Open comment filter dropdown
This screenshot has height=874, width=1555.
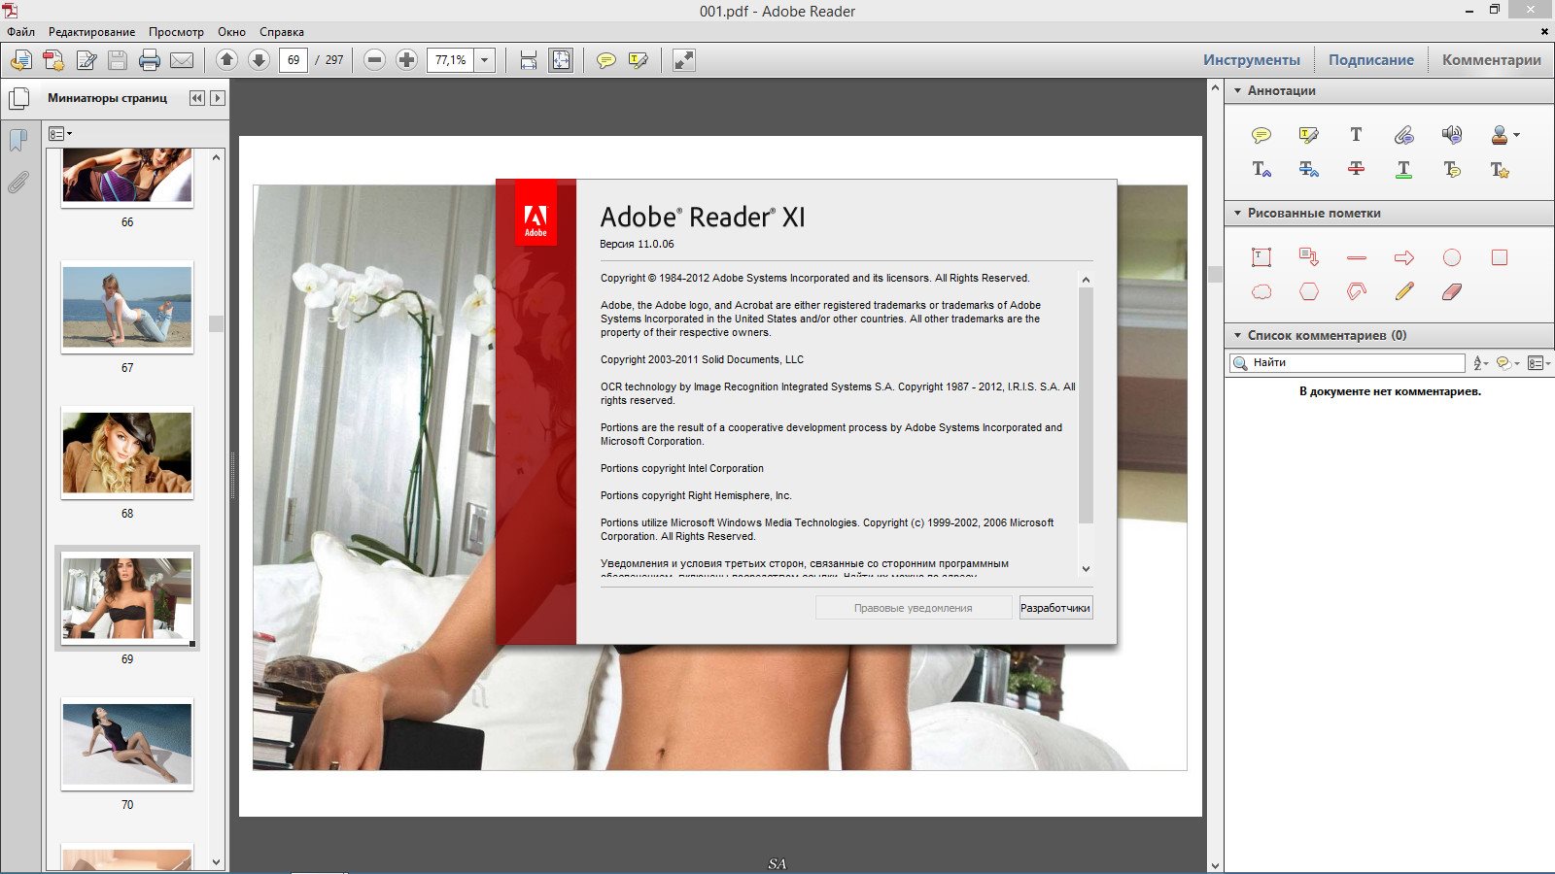coord(1507,363)
